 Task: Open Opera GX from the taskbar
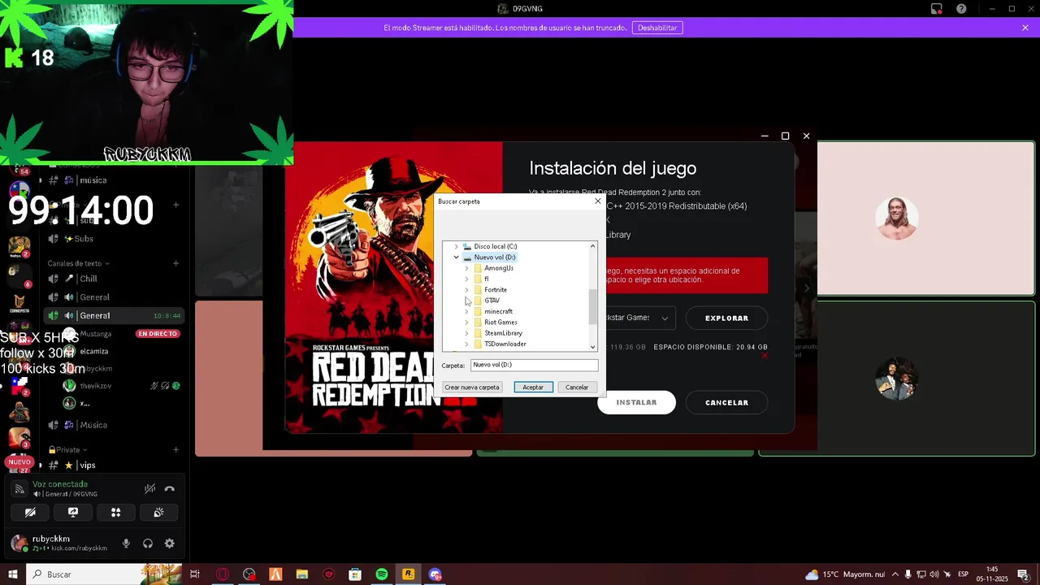coord(222,574)
